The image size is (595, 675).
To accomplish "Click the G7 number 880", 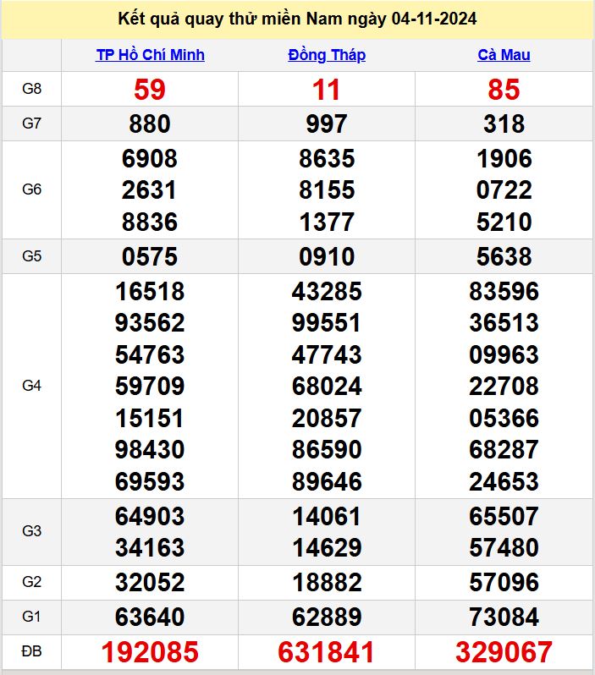I will click(x=150, y=124).
